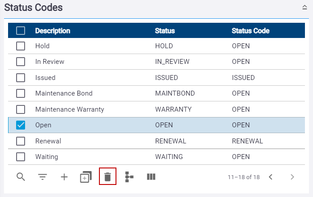The image size is (313, 197).
Task: Click the Status column header
Action: click(165, 31)
